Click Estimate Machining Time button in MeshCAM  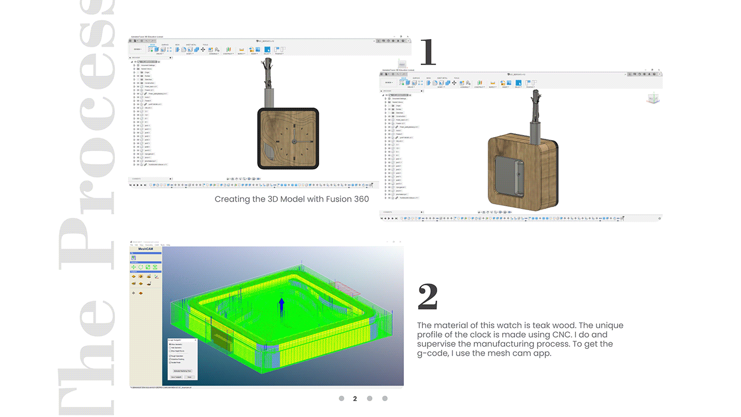[x=182, y=370]
